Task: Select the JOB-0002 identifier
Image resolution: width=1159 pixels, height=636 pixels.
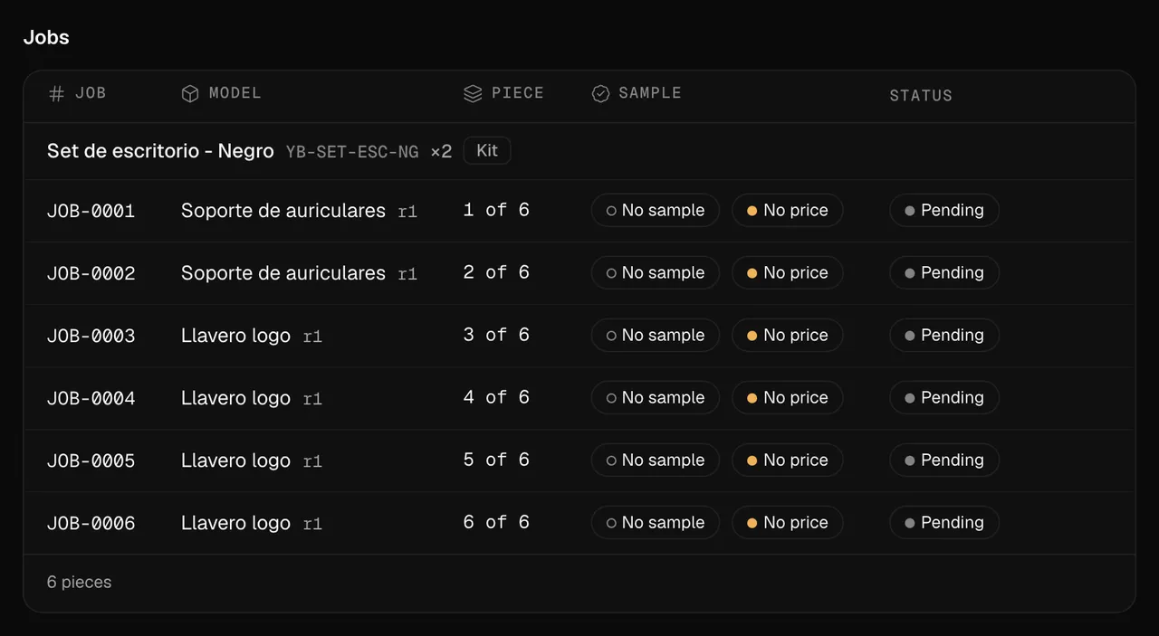Action: tap(91, 273)
